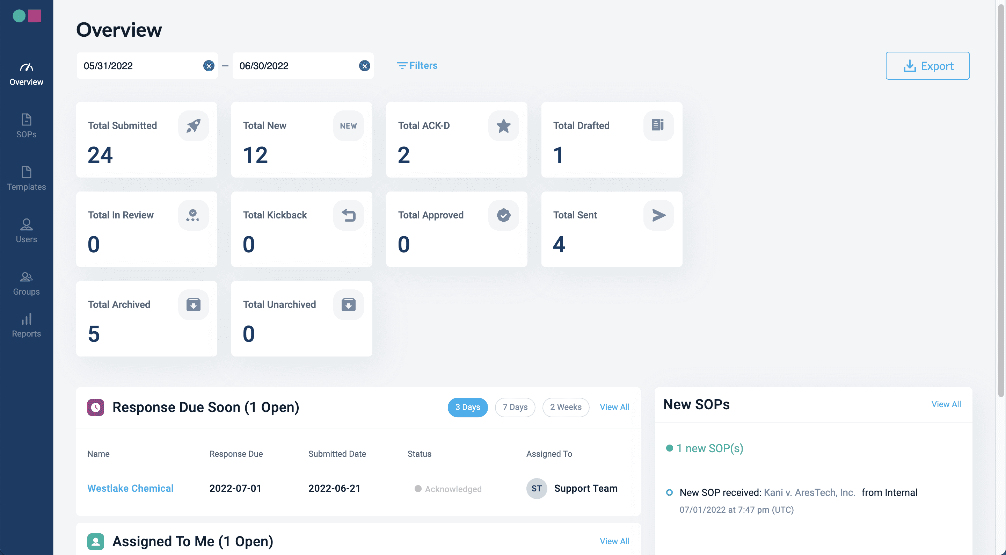Screen dimensions: 1006x555
Task: Switch to the 7 Days range
Action: pyautogui.click(x=515, y=407)
